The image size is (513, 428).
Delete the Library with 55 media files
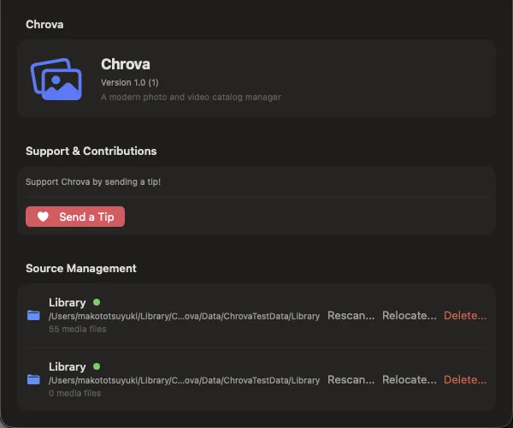[465, 315]
